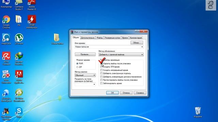Open Метод обновления dropdown list
Screen dimensions: 218x122
tap(121, 55)
